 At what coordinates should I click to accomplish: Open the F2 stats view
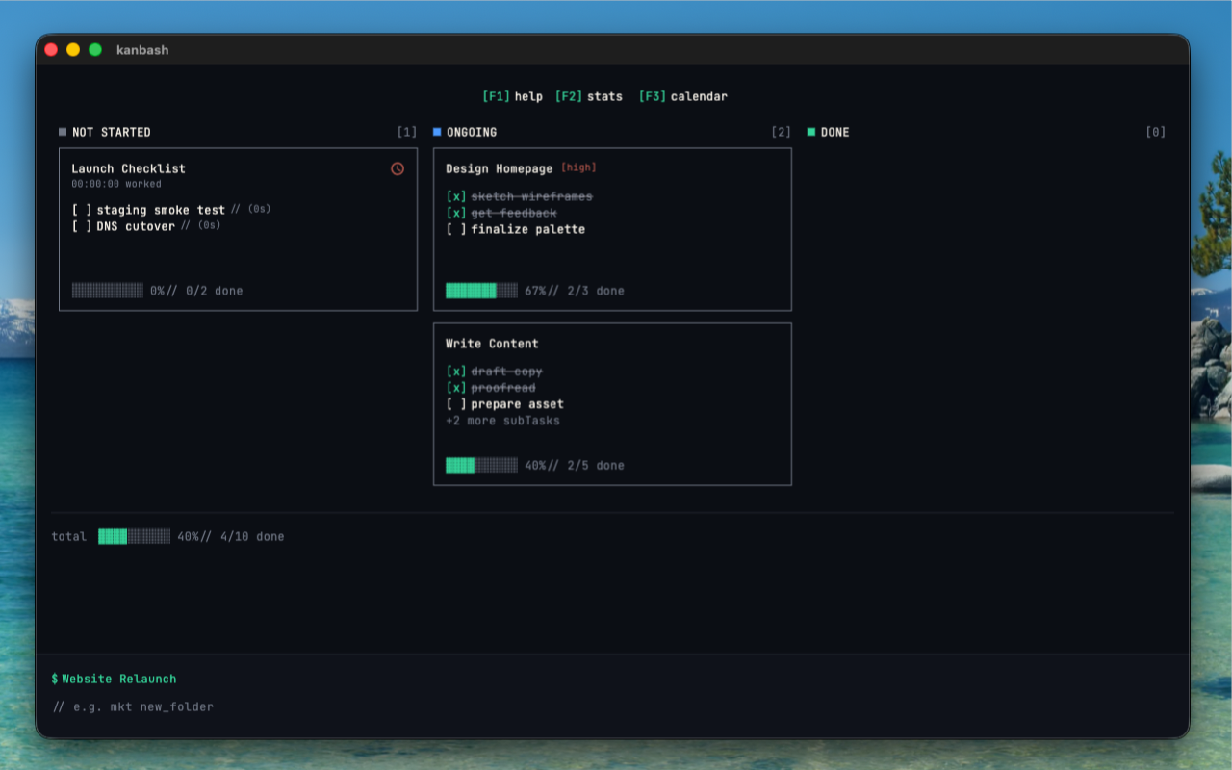(588, 96)
